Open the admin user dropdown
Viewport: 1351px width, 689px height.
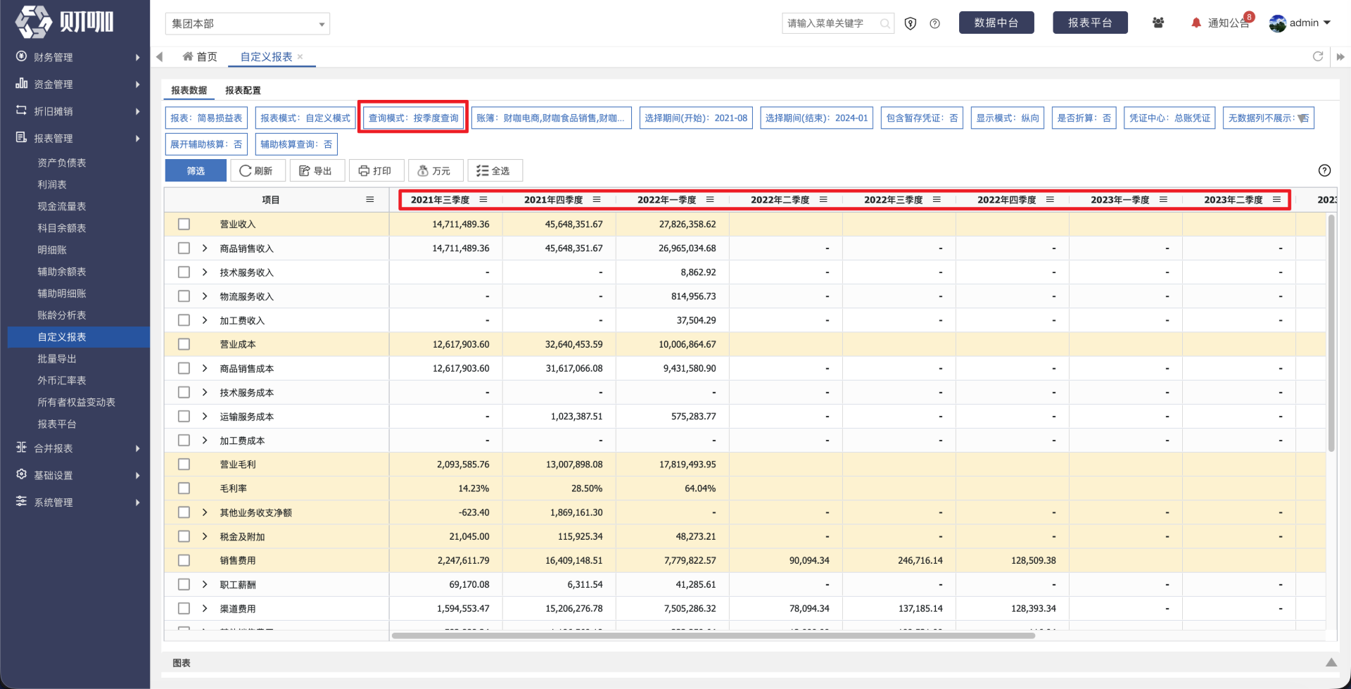(1300, 23)
